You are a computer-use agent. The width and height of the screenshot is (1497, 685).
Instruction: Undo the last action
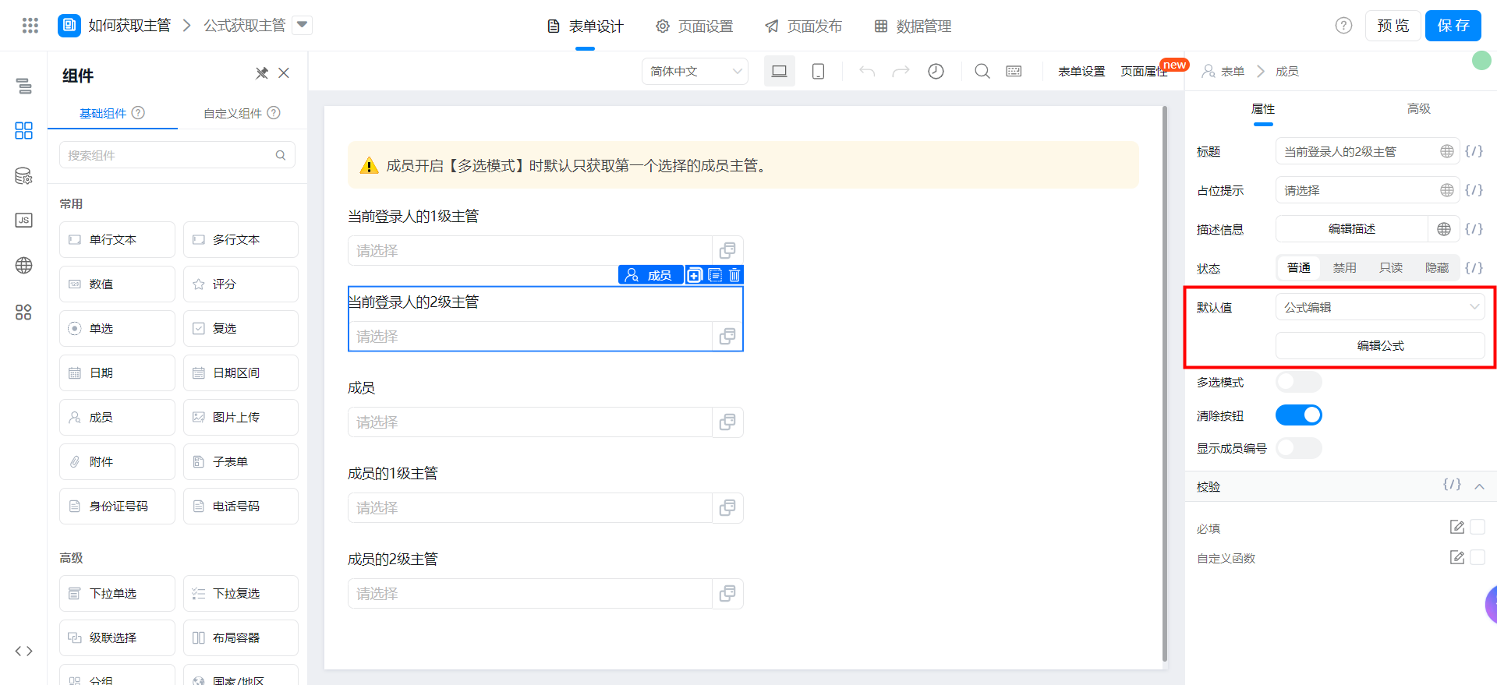(866, 71)
